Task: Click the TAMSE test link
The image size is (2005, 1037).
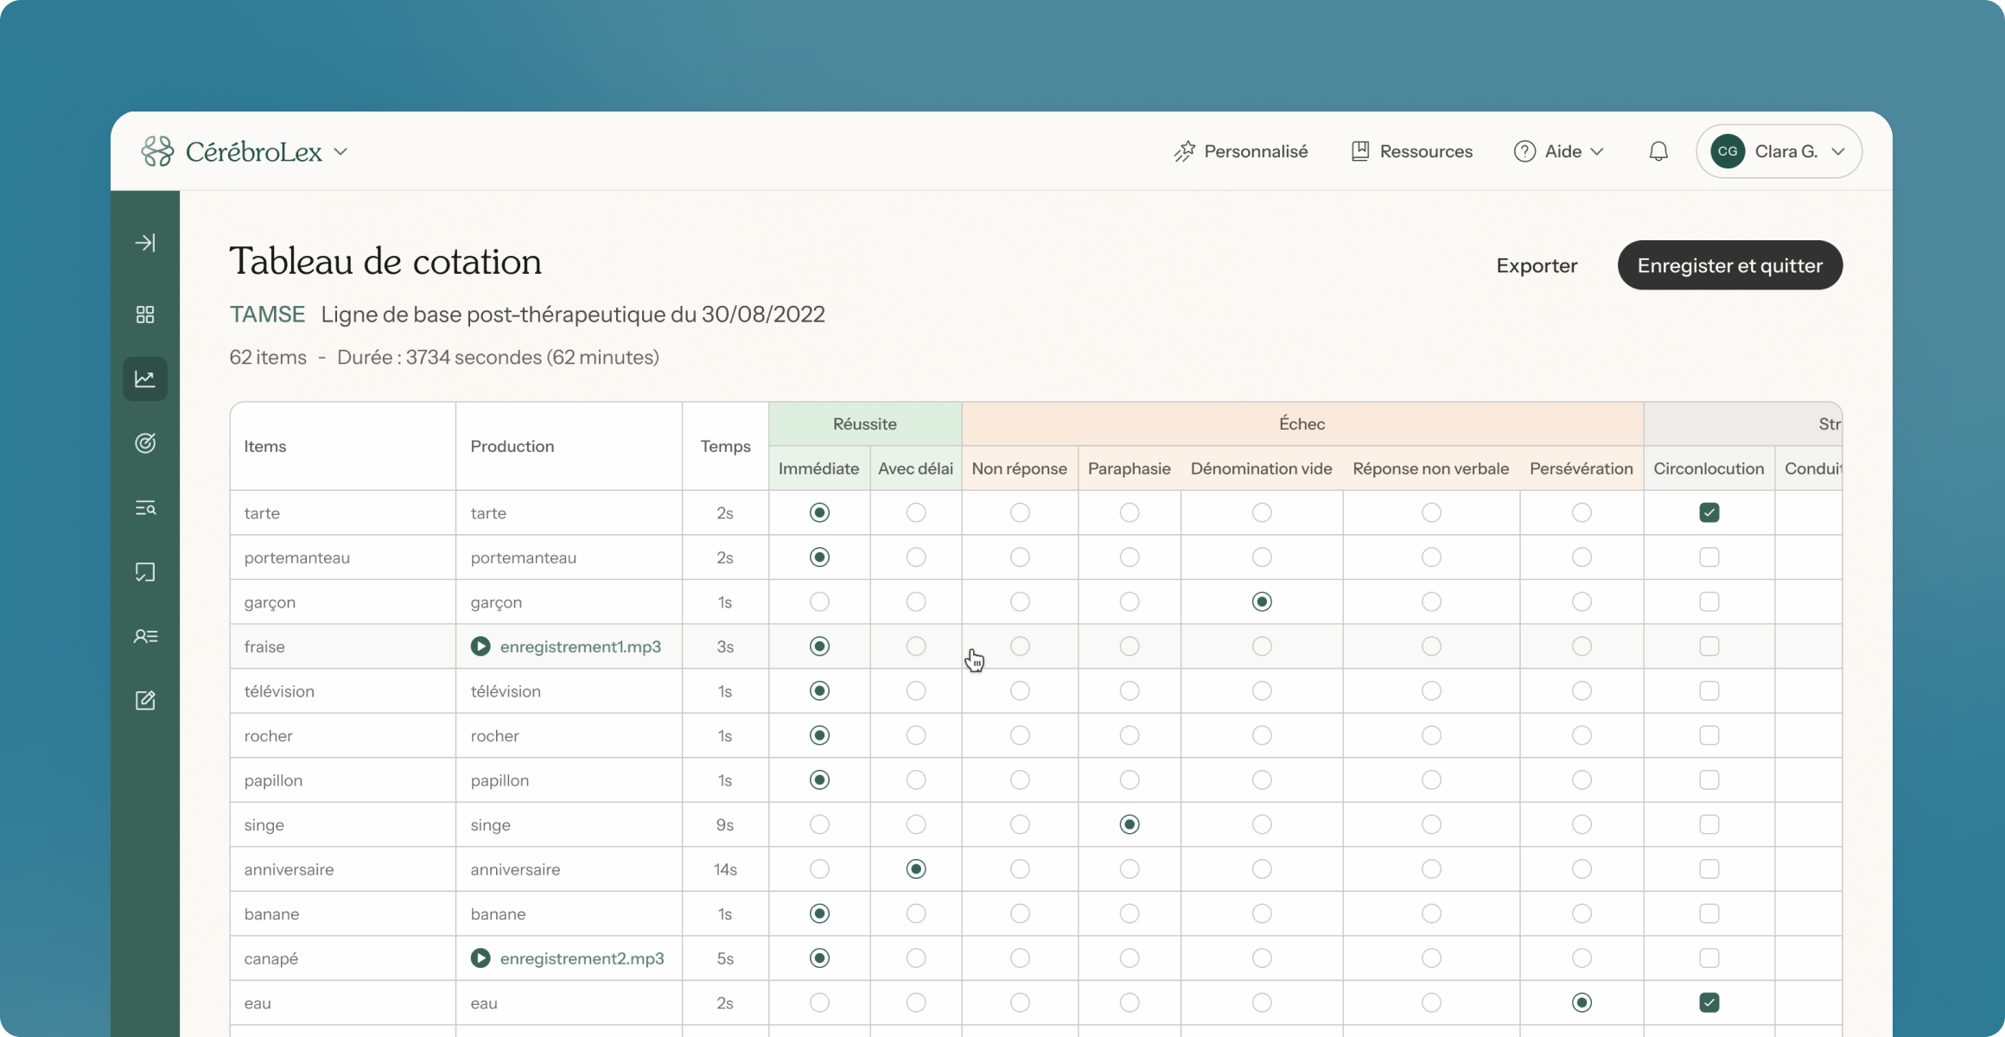Action: (x=267, y=314)
